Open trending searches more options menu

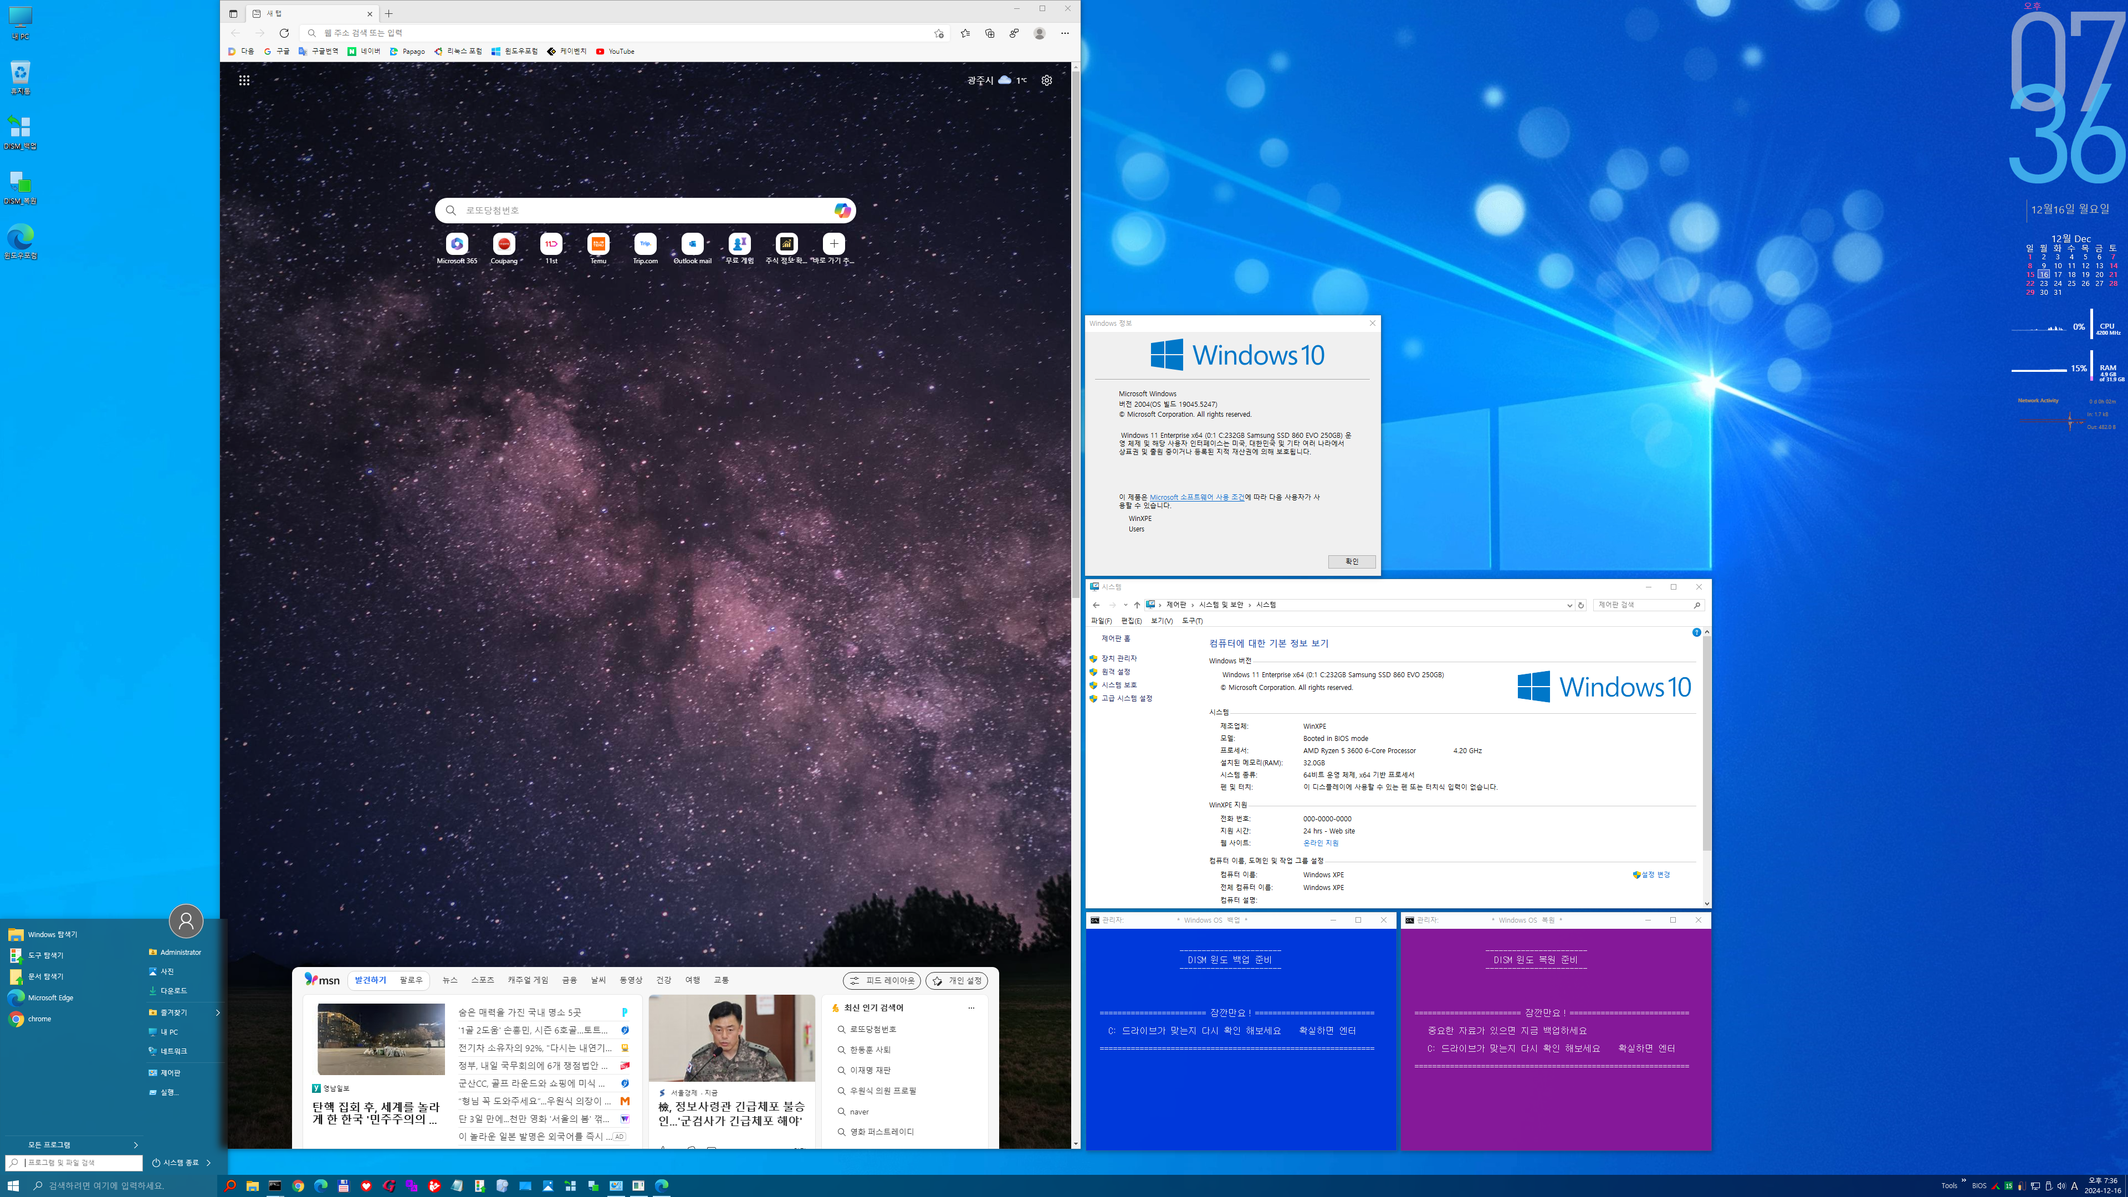[971, 1008]
